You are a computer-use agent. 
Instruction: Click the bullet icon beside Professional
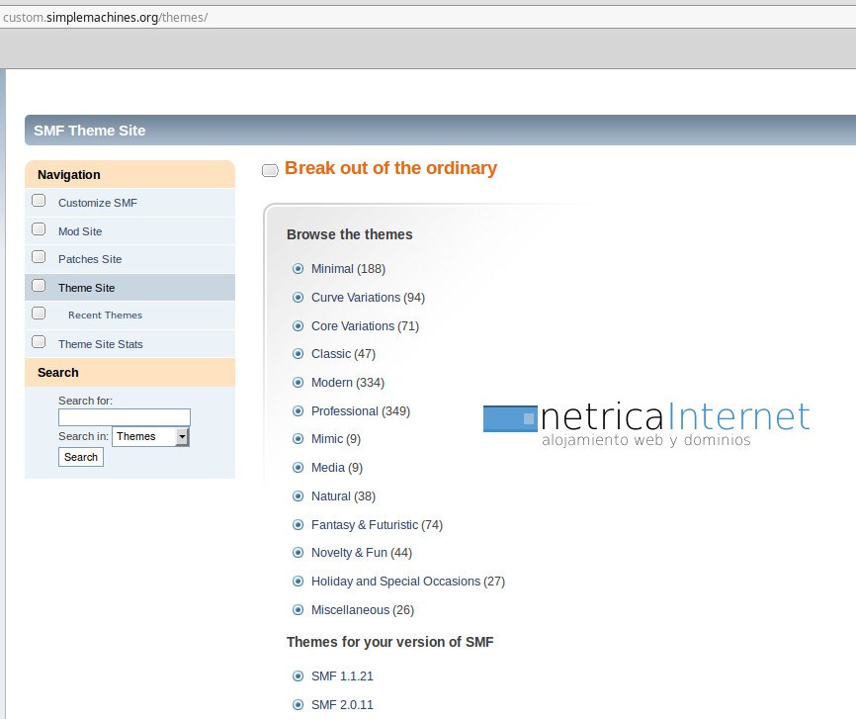click(298, 411)
